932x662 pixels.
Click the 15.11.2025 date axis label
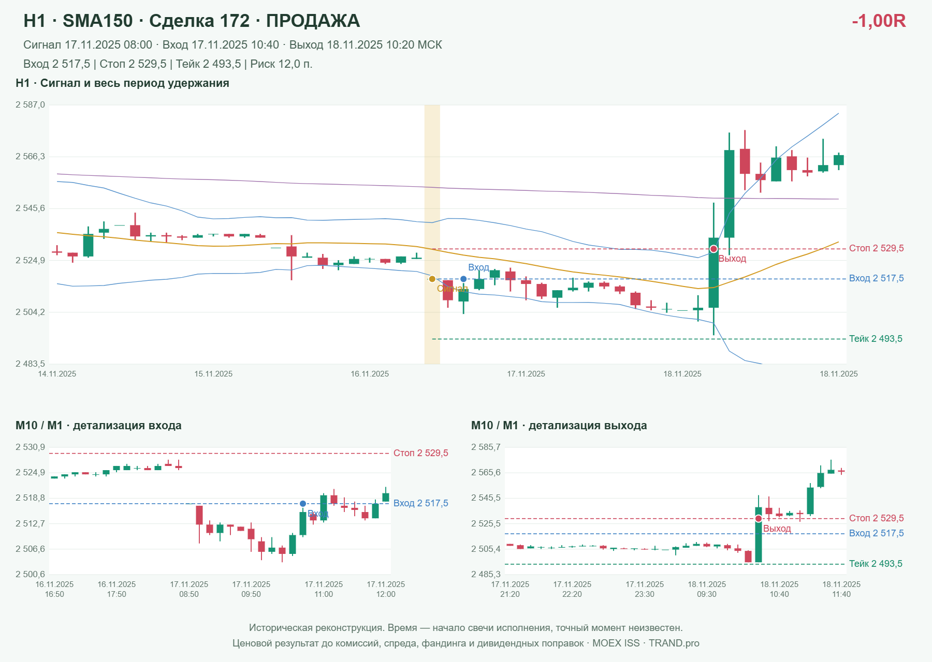point(213,374)
